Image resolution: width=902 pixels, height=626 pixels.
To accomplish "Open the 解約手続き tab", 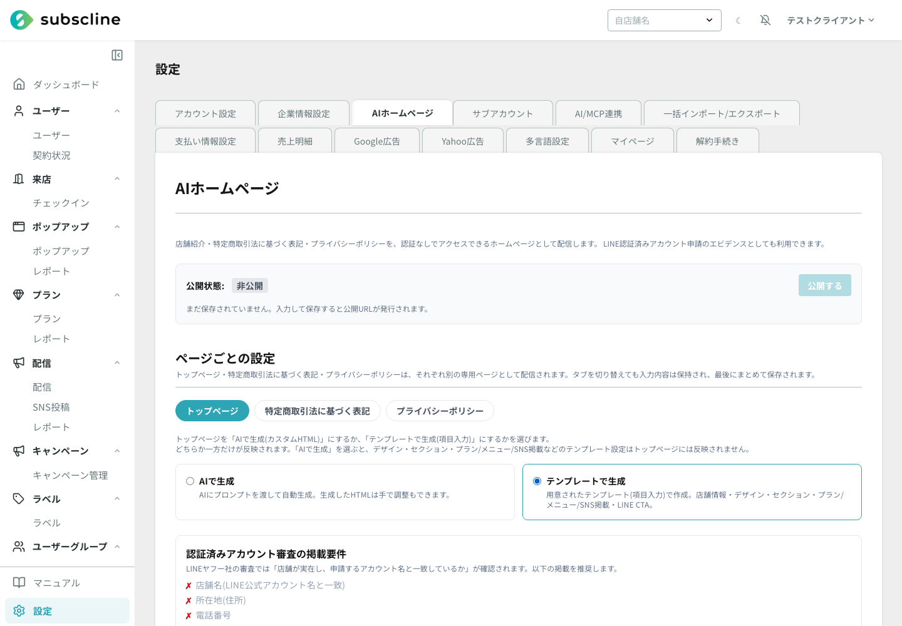I will [x=718, y=141].
